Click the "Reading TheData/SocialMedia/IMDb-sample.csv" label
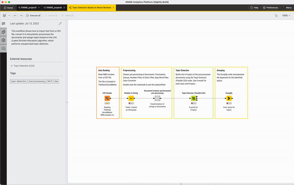This screenshot has width=294, height=185. pyautogui.click(x=107, y=111)
